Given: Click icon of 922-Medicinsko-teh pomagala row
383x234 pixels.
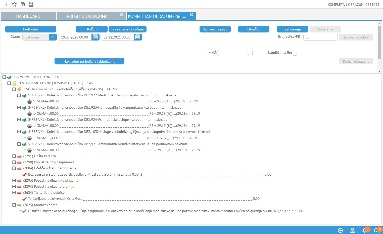Looking at the screenshot, I should (24, 95).
